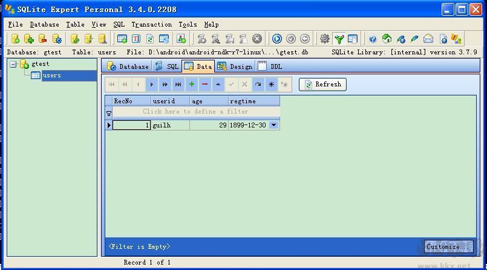Click 'Click here to define a filter' row
487x270 pixels.
(195, 112)
